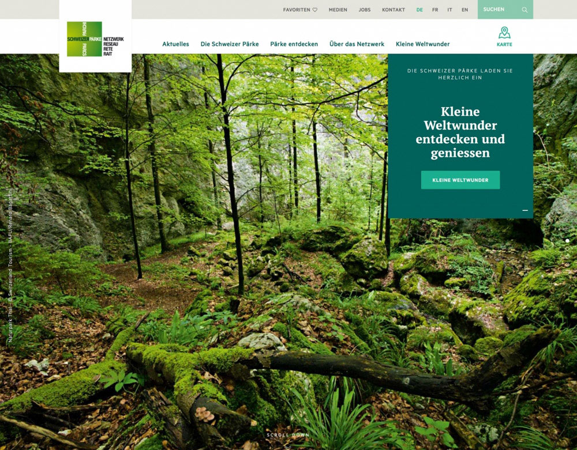Open the map via the KARTE icon
Viewport: 577px width, 450px height.
(x=504, y=35)
